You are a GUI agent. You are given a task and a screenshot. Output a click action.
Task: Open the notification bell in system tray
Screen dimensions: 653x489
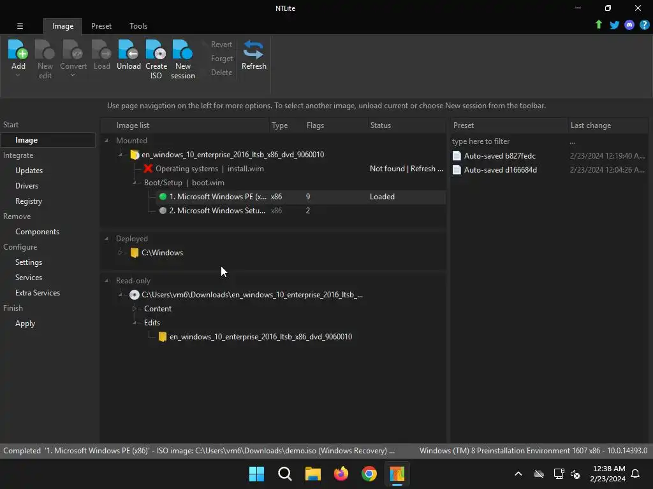(x=635, y=474)
